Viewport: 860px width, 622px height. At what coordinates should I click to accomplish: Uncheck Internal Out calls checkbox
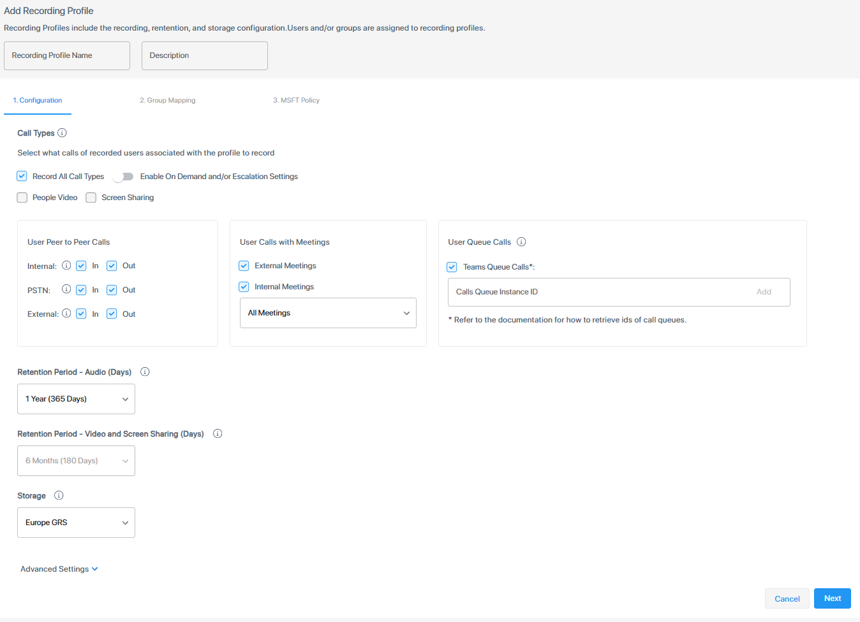(x=112, y=266)
